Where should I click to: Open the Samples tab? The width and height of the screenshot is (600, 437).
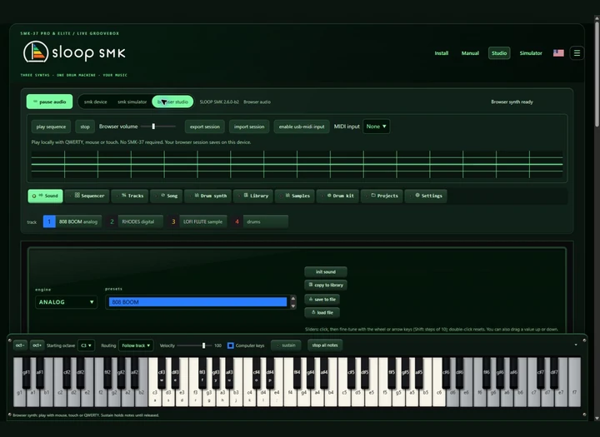[x=295, y=196]
